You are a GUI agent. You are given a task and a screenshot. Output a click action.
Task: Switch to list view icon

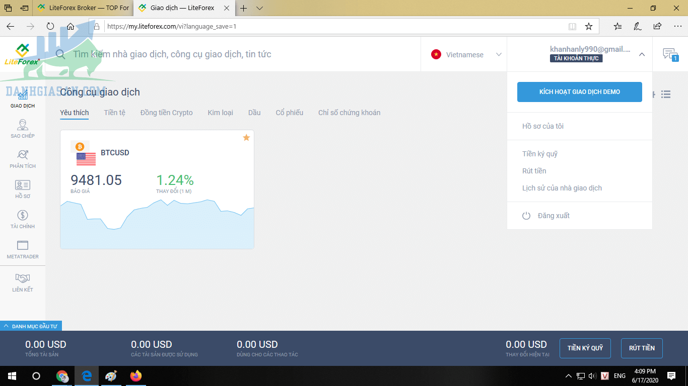point(666,94)
